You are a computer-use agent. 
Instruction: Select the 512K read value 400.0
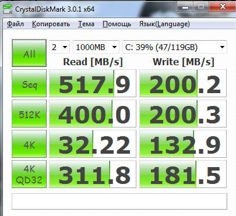click(93, 114)
